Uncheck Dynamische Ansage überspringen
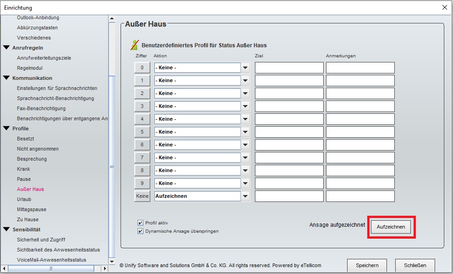Viewport: 453px width, 274px height. pos(140,231)
